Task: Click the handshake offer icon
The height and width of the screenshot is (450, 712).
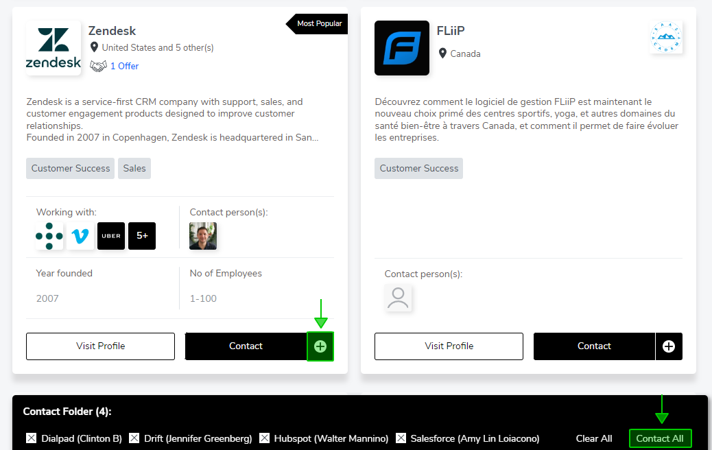Action: 98,67
